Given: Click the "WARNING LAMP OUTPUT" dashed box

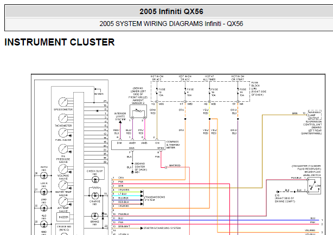Looking at the screenshot, I should pyautogui.click(x=315, y=115).
